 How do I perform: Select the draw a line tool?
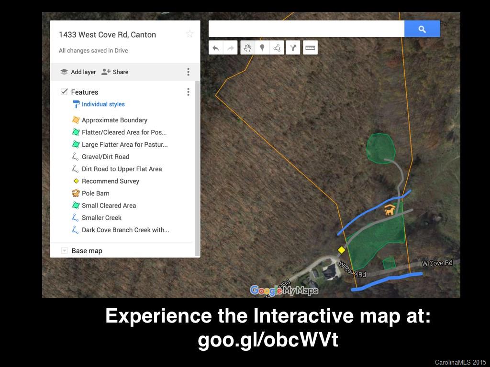pyautogui.click(x=277, y=48)
